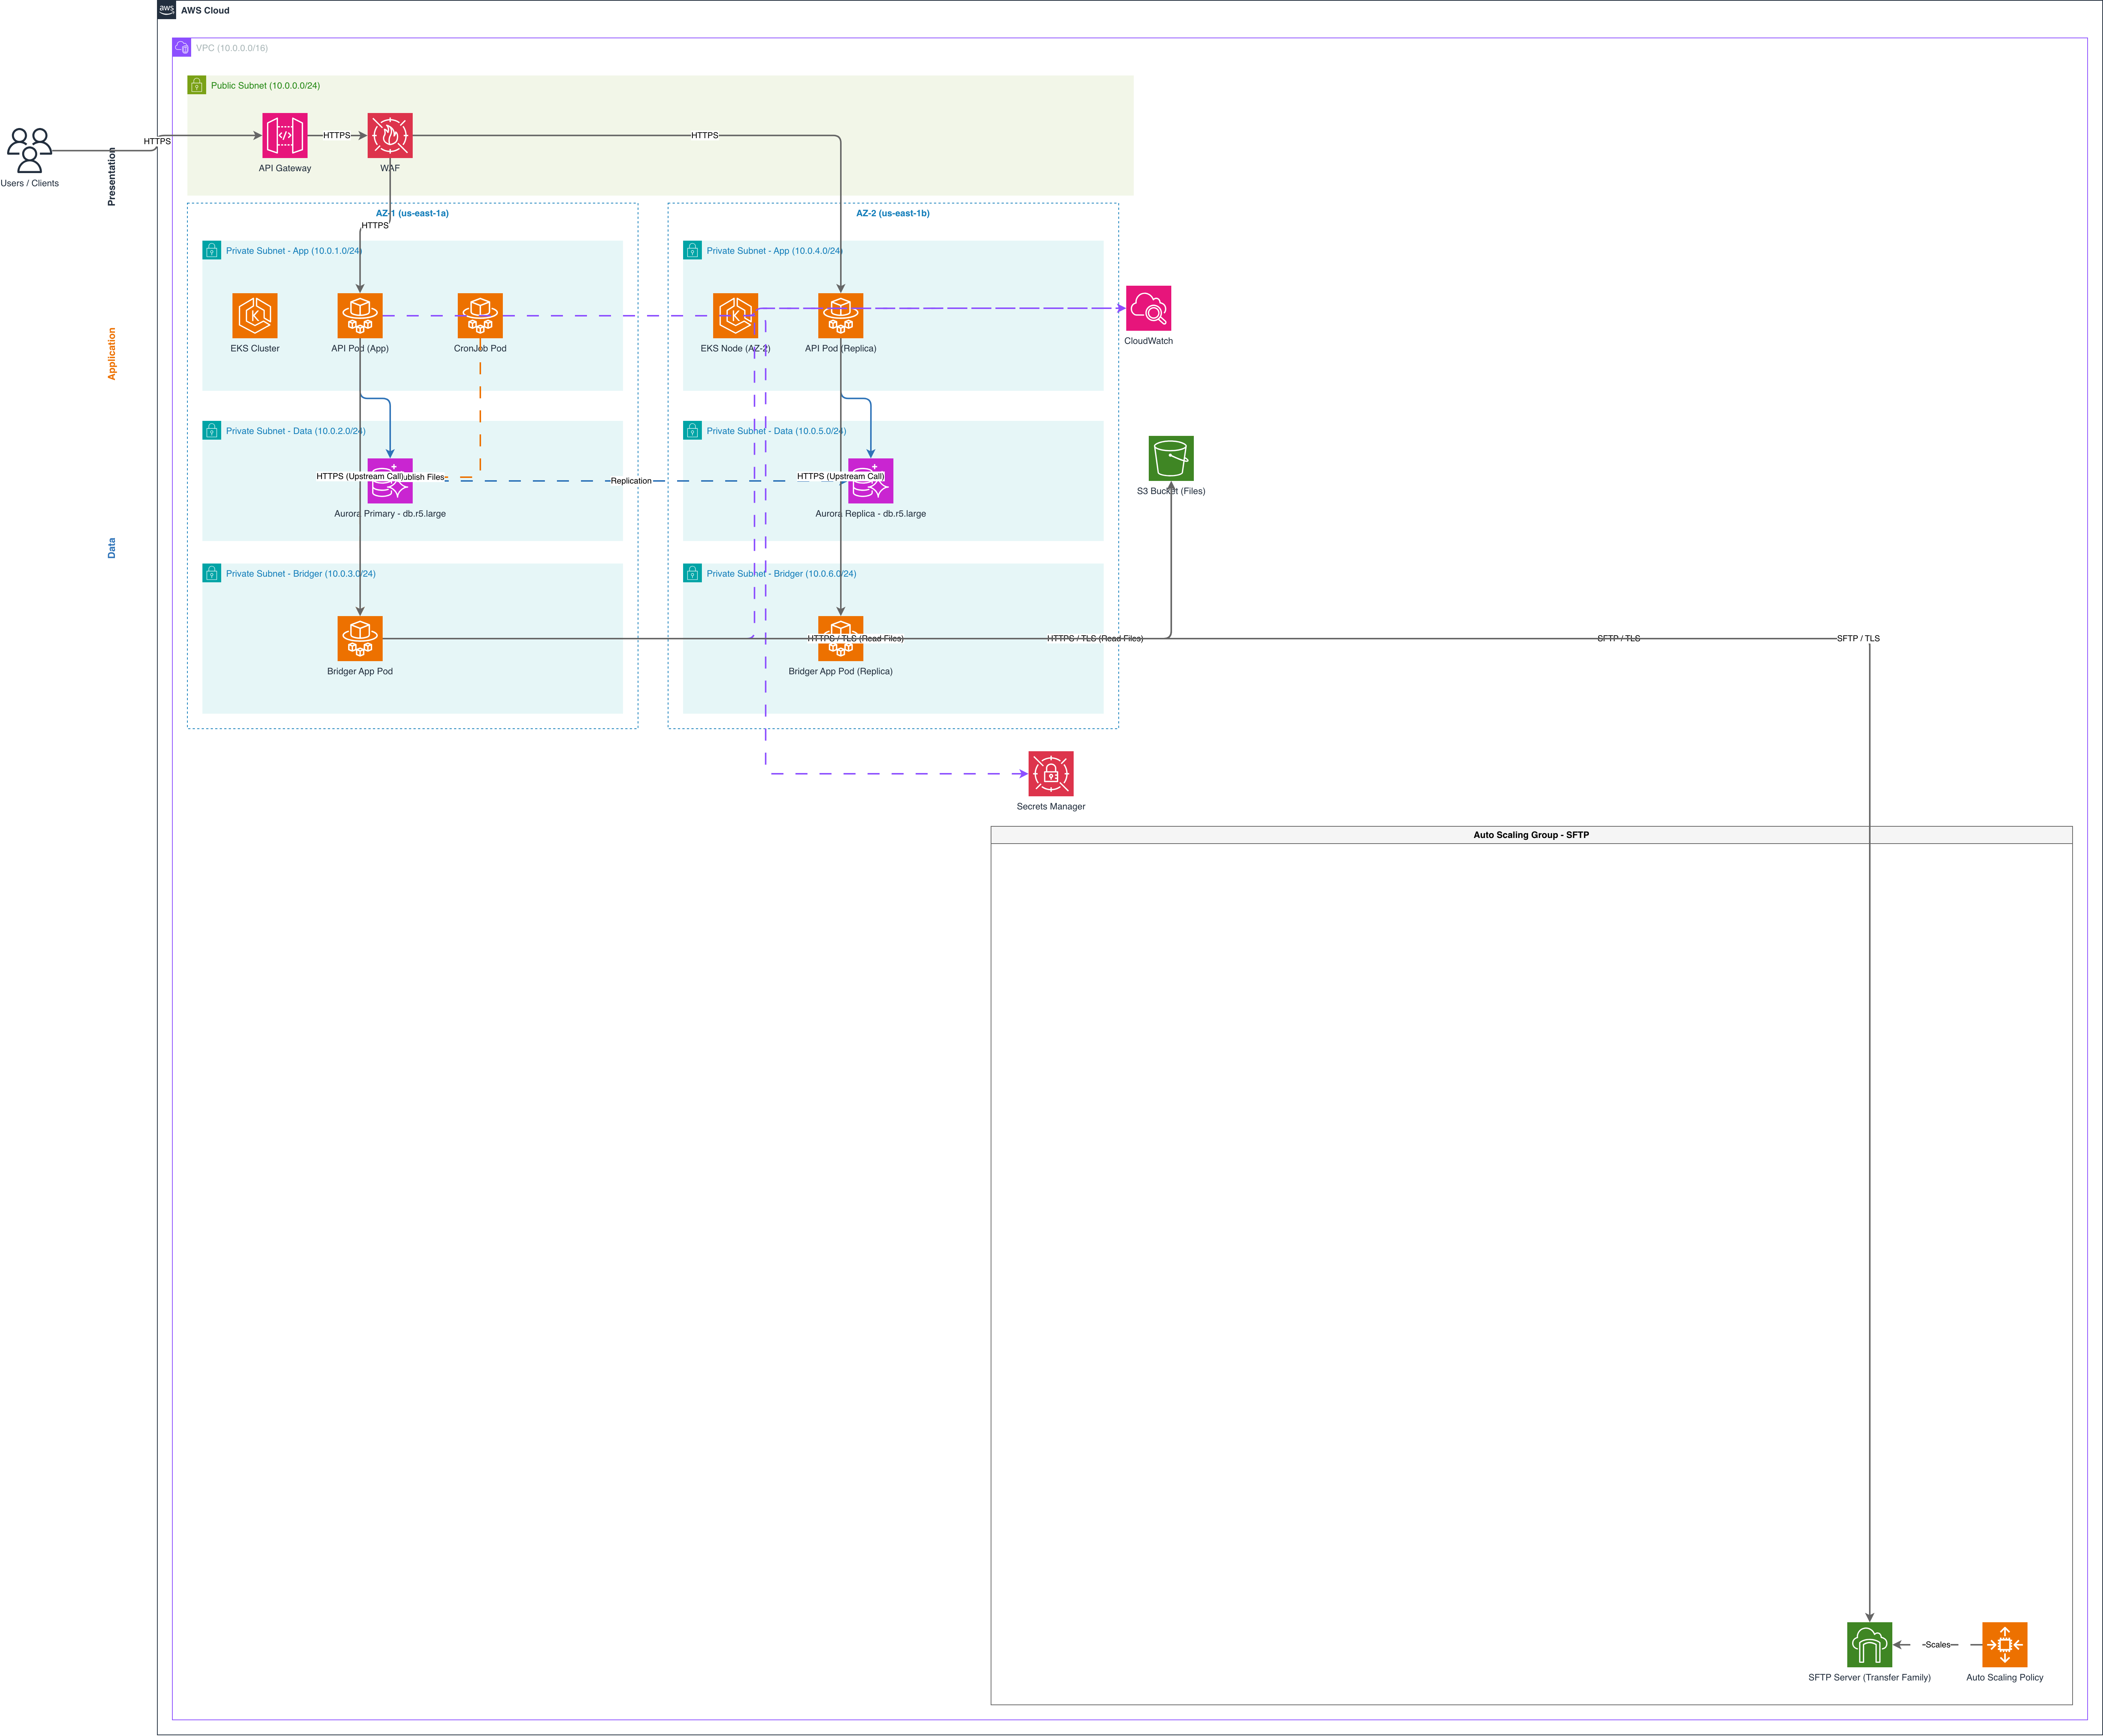
Task: Select Private Subnet Data 10.0.5.0/24 lock icon
Action: coord(693,430)
